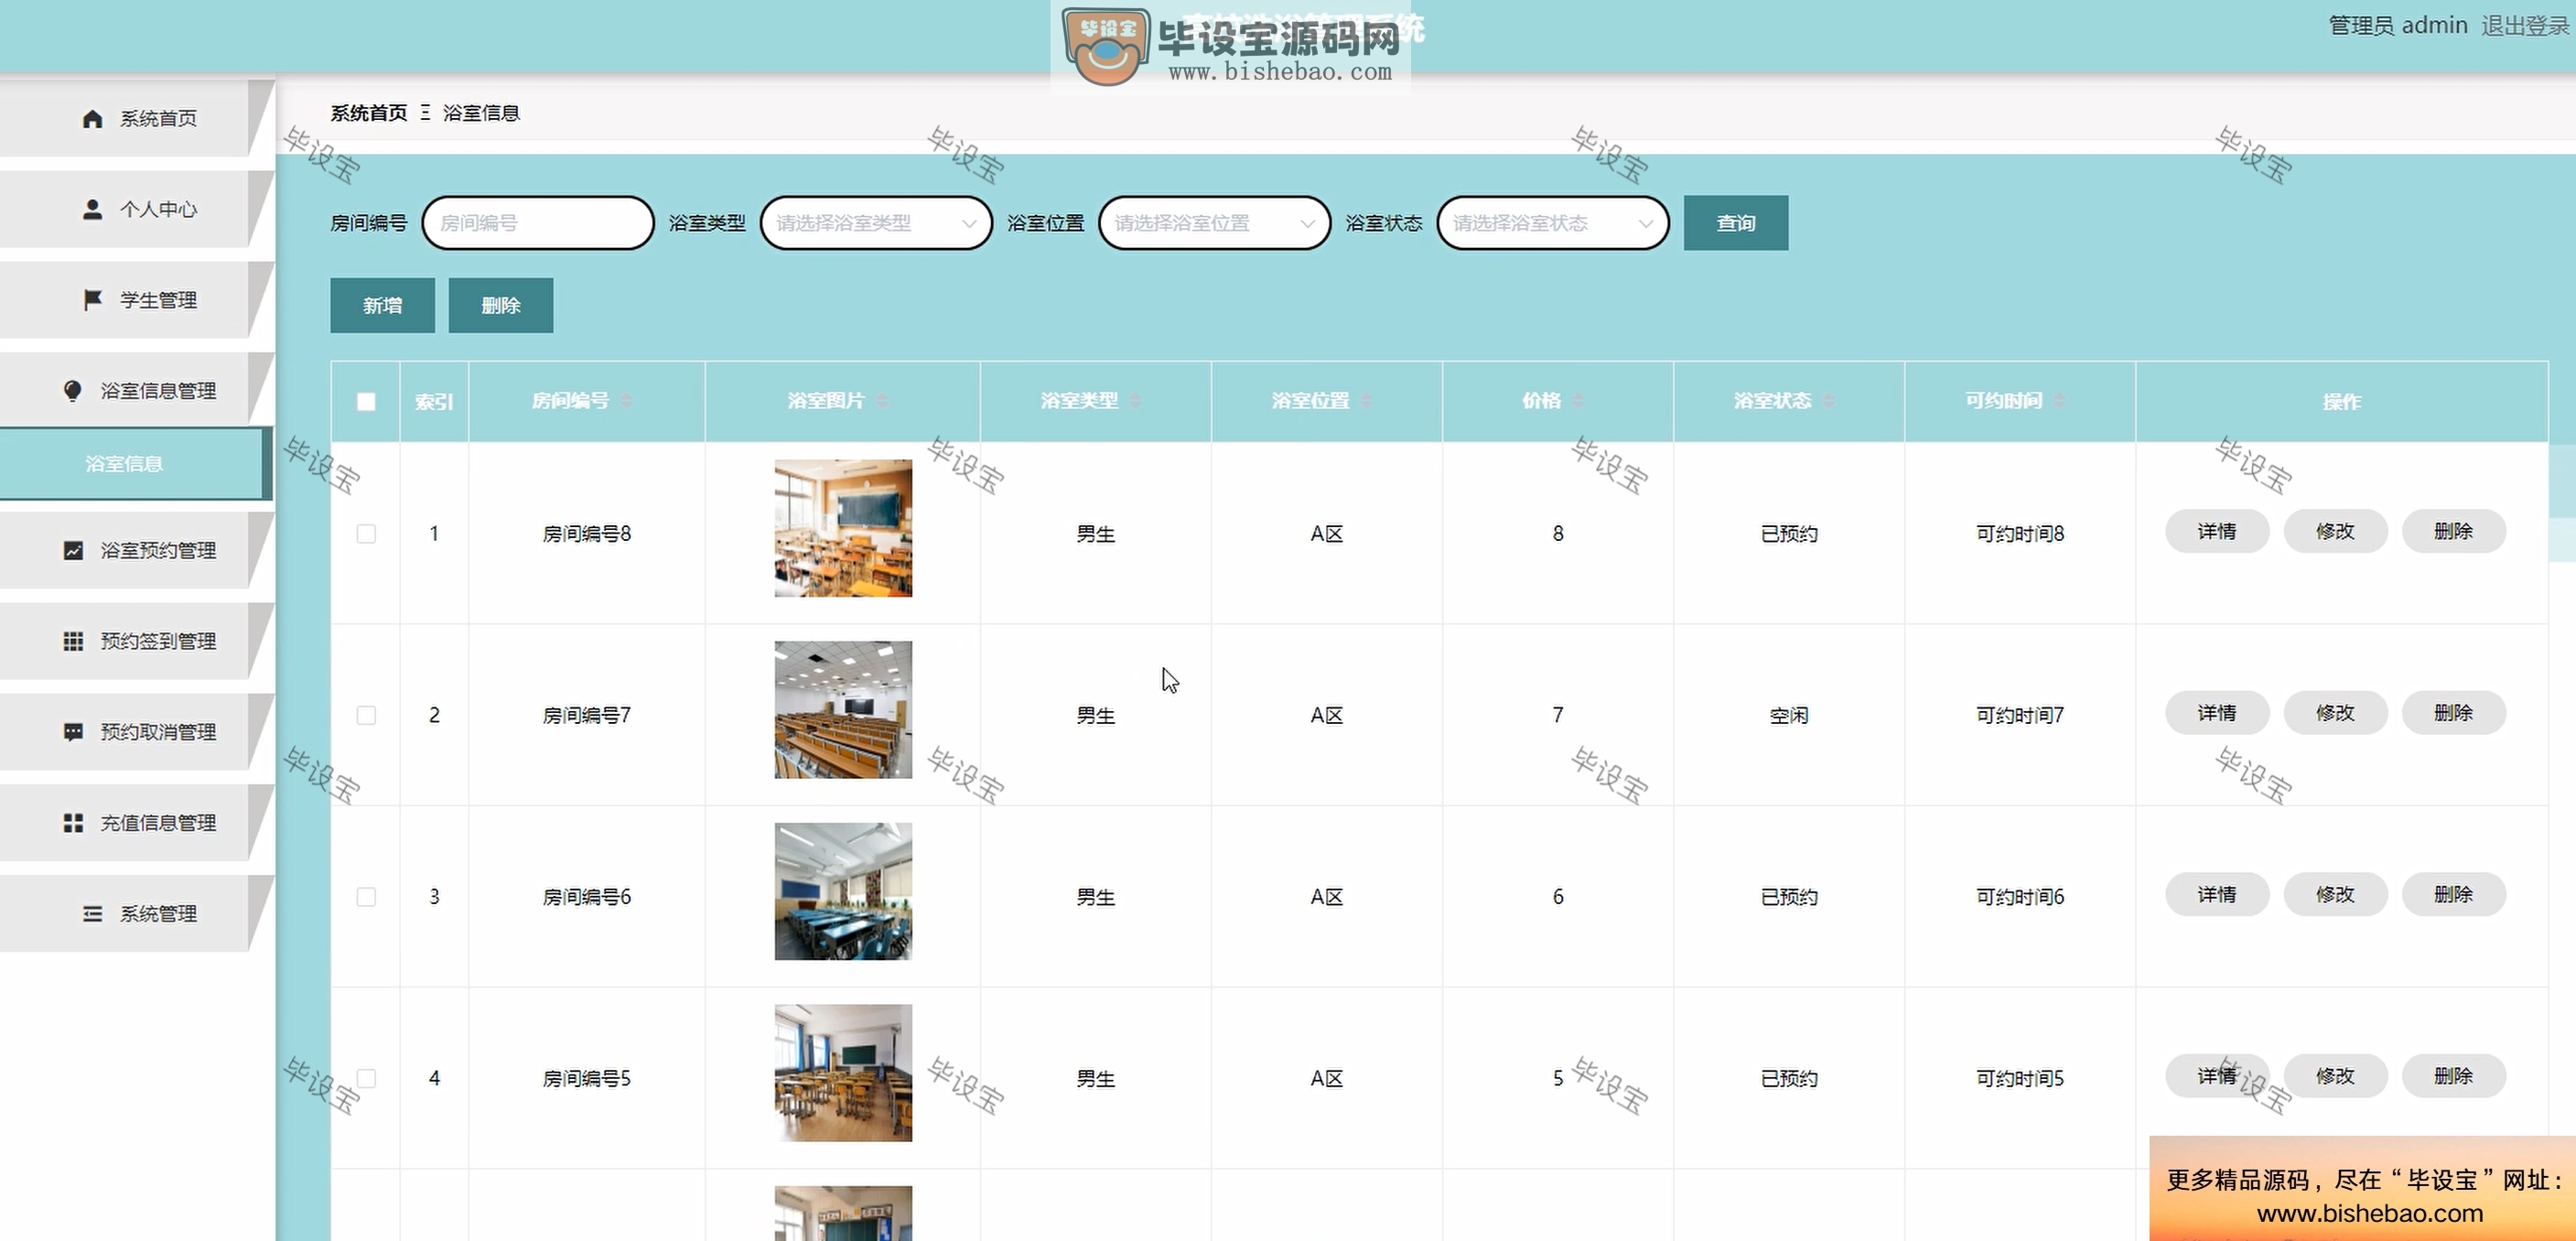Click the 可约时间8 cell
Screen dimensions: 2576x1241
[x=2020, y=534]
